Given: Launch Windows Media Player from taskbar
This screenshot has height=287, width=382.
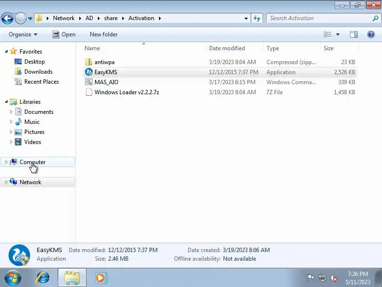Looking at the screenshot, I should [100, 278].
